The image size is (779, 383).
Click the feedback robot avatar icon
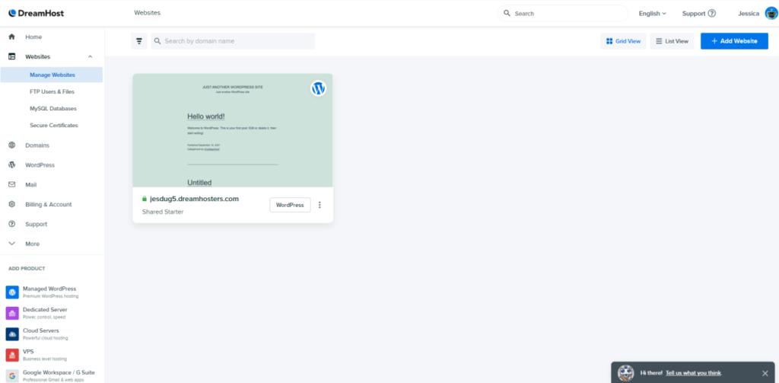coord(626,373)
